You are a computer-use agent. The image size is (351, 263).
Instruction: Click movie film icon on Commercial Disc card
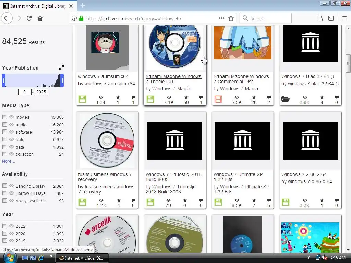point(218,99)
